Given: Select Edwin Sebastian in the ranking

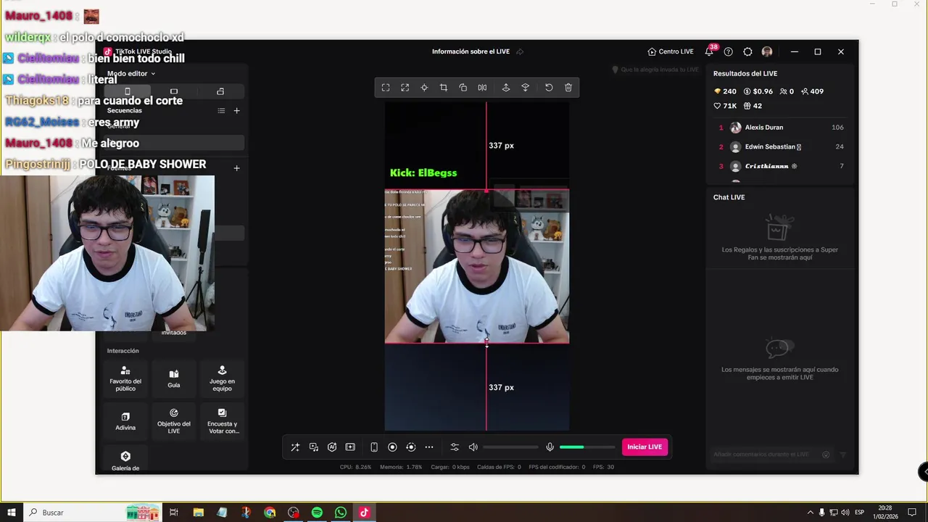Looking at the screenshot, I should 780,146.
